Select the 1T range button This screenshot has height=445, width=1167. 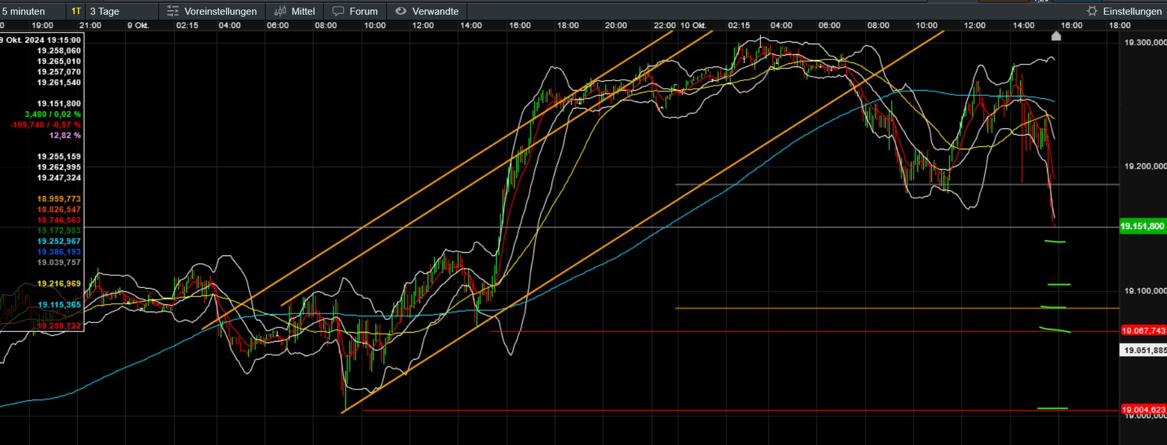point(76,11)
